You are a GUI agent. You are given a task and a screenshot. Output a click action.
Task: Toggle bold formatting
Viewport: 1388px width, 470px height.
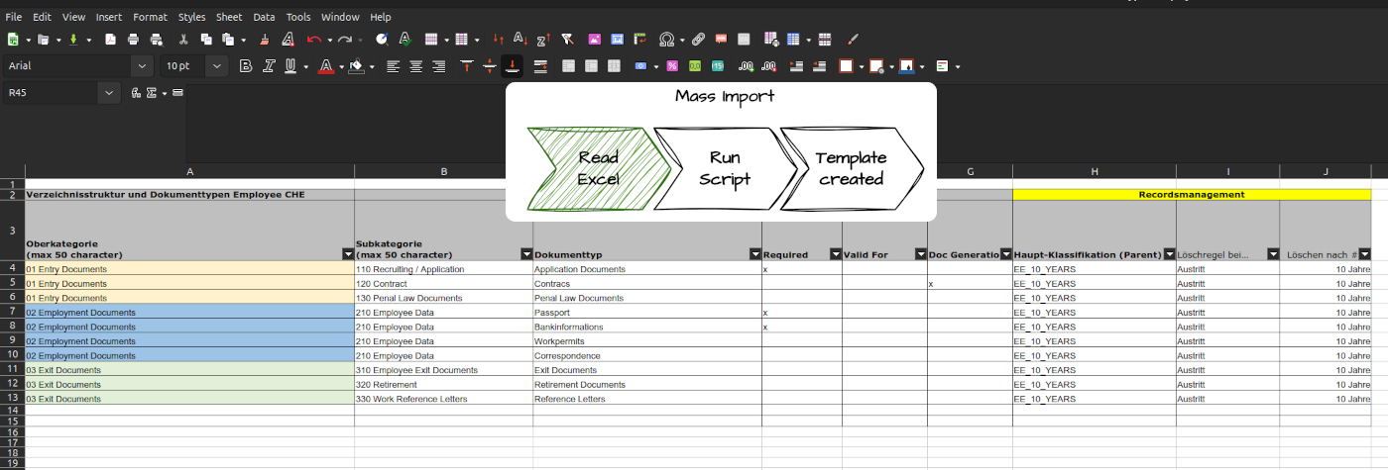[x=246, y=66]
